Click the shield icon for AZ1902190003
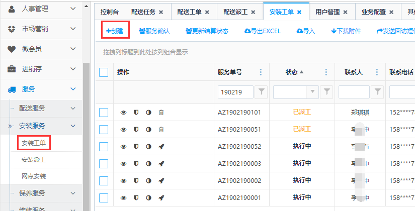 [136, 164]
